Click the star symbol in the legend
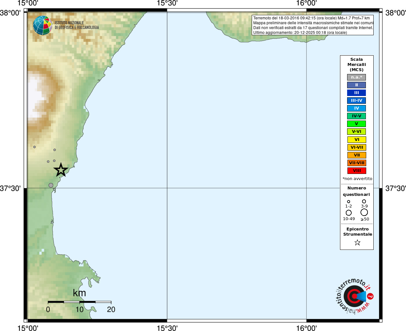The height and width of the screenshot is (331, 406). (357, 242)
